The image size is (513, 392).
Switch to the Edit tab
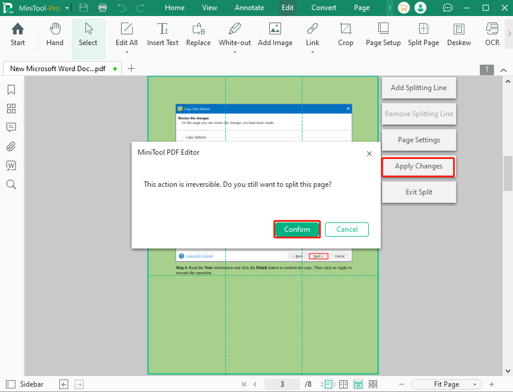288,8
